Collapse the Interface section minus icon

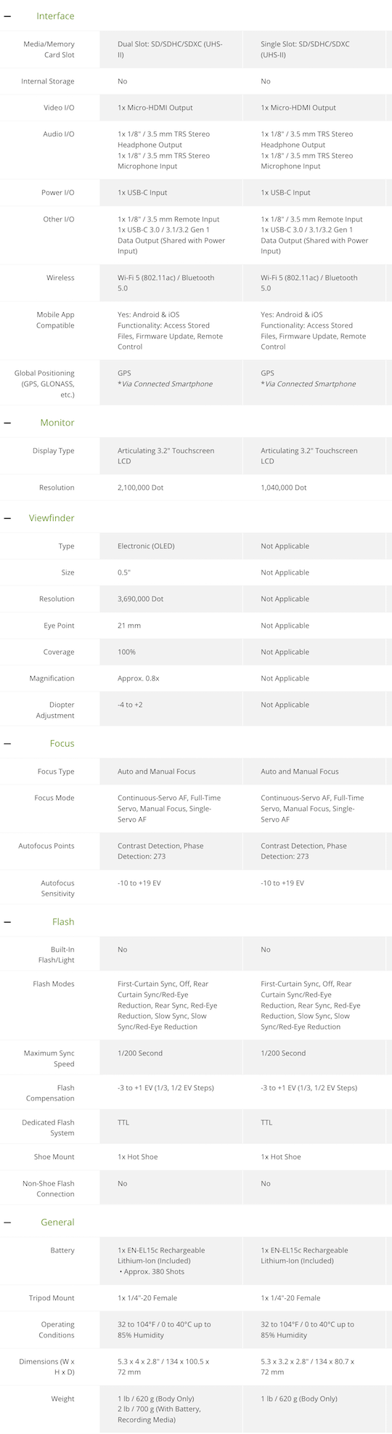coord(7,16)
